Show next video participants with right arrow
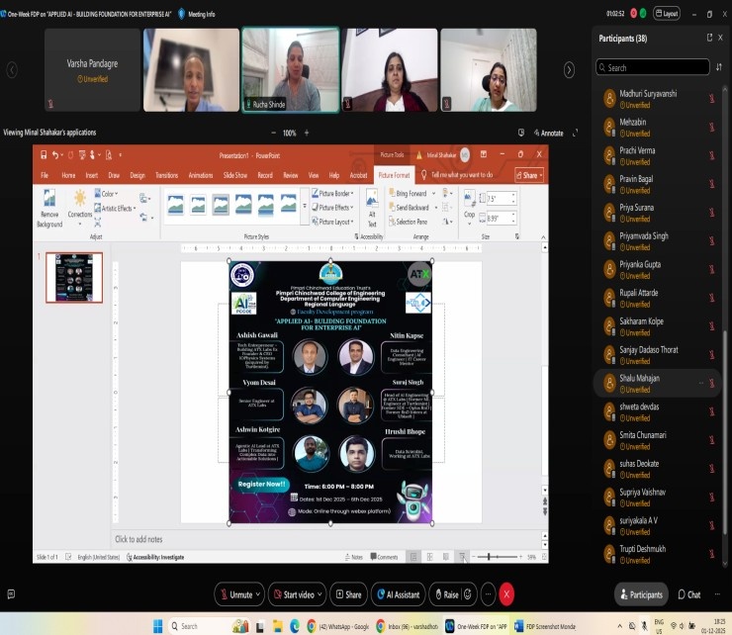The image size is (732, 635). pos(569,69)
